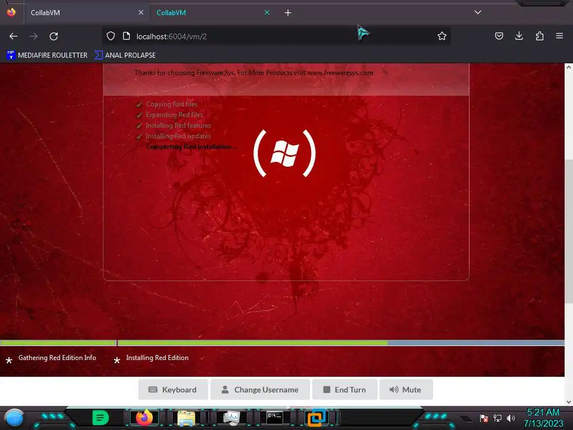
Task: Click the End Turn button
Action: (x=345, y=390)
